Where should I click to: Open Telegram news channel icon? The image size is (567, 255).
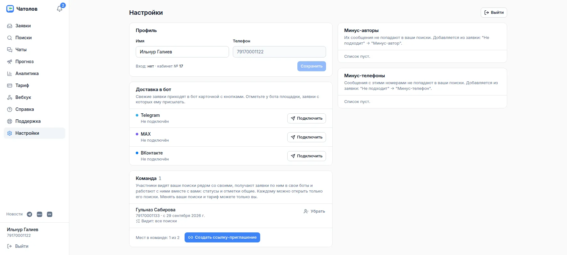[x=29, y=214]
